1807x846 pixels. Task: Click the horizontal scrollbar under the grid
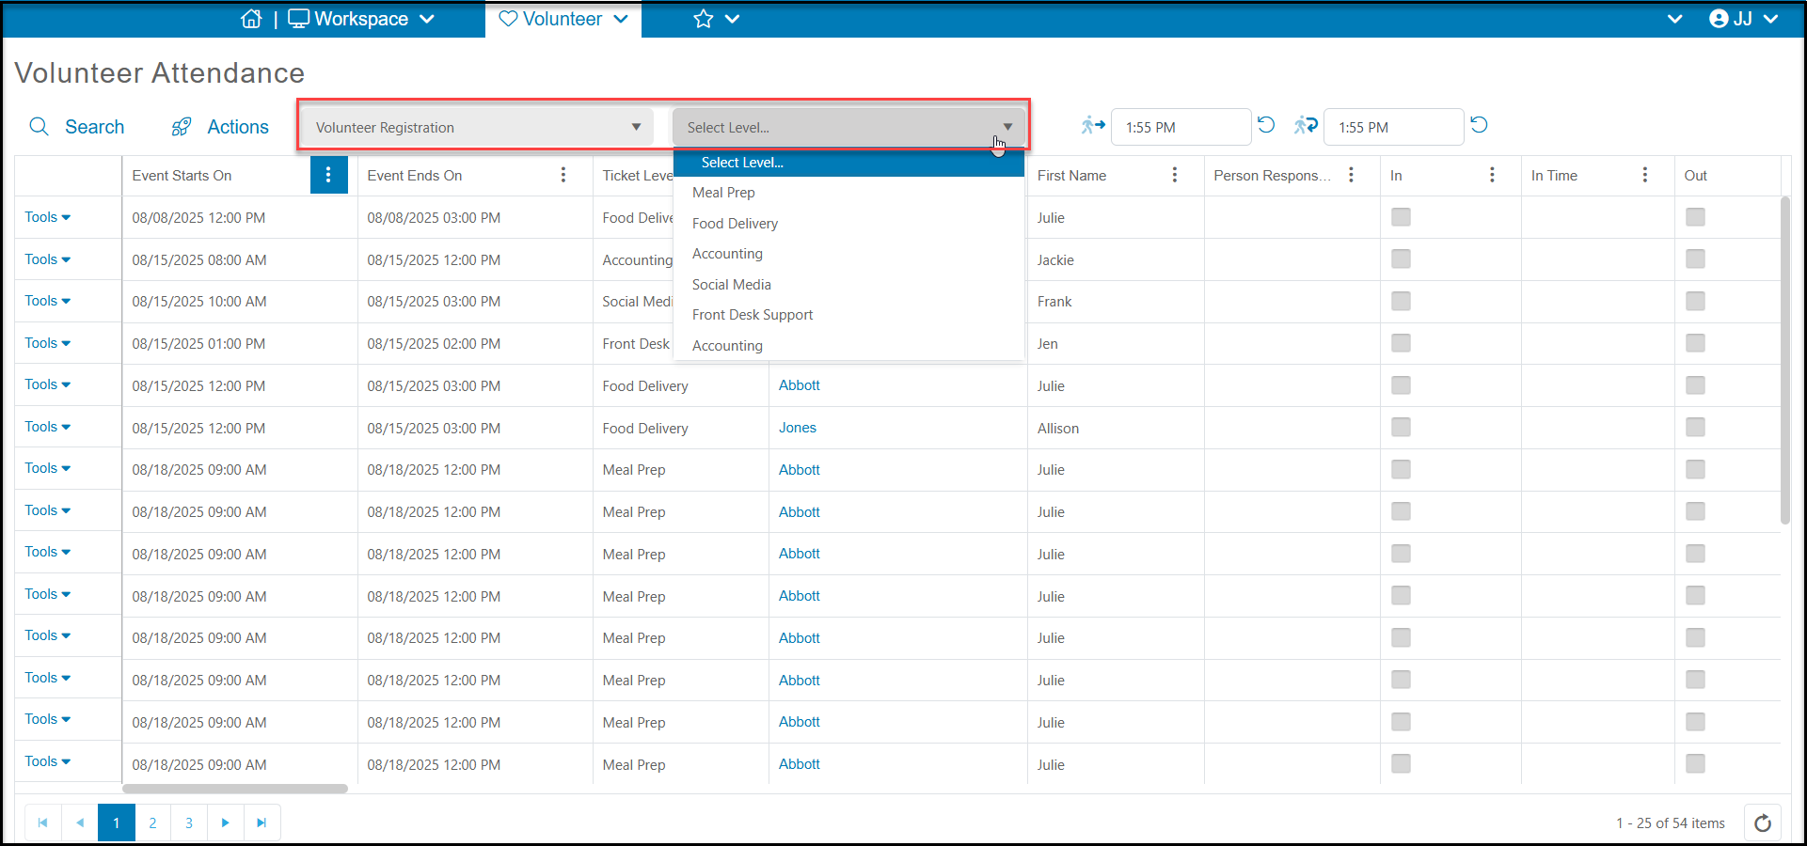(x=235, y=789)
